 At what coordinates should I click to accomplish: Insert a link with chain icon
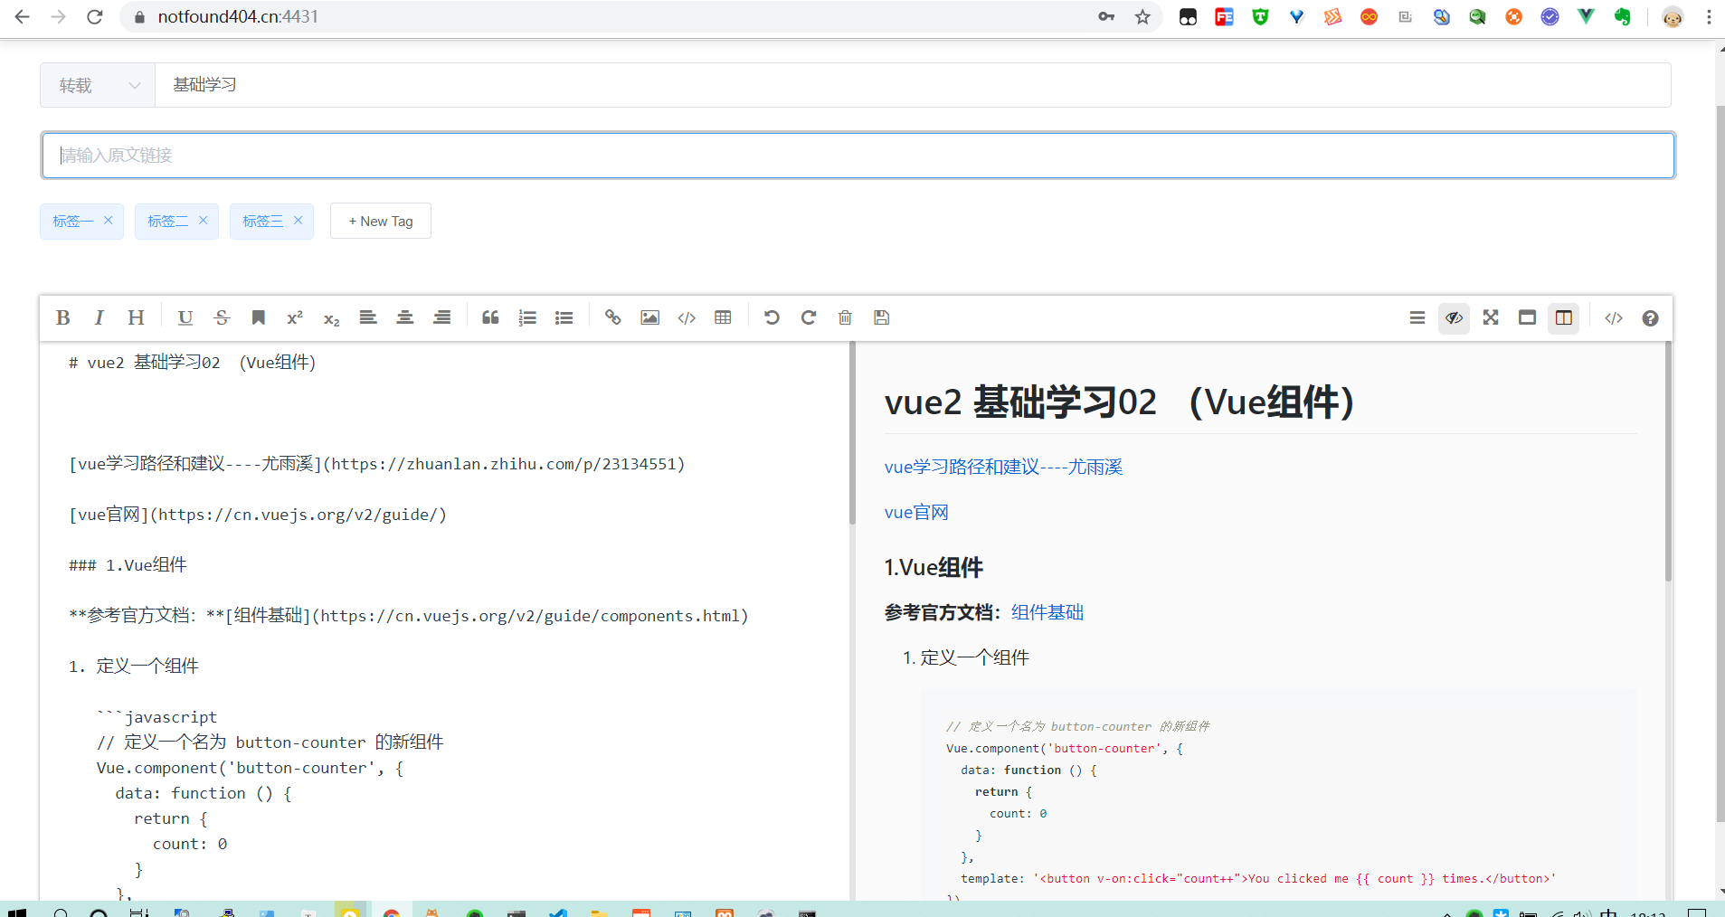pyautogui.click(x=612, y=317)
